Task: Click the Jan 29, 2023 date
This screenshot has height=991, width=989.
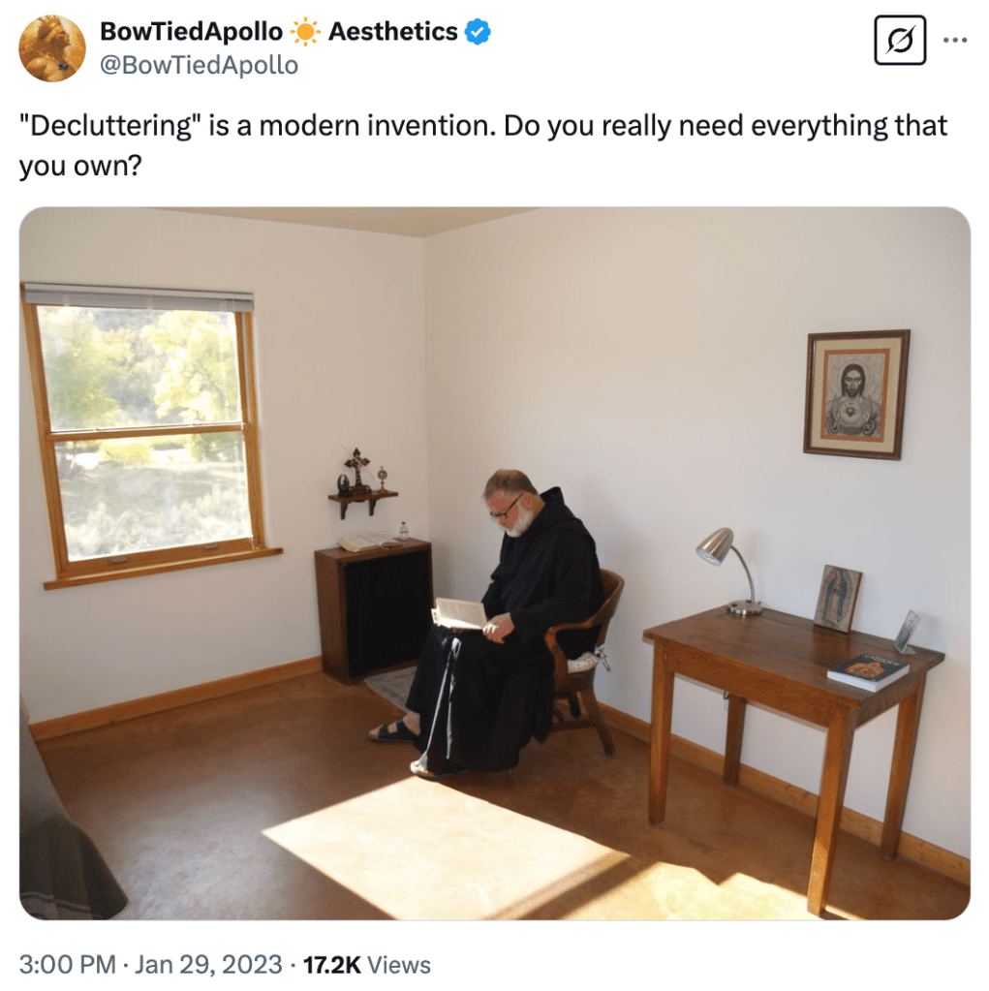Action: click(x=208, y=965)
